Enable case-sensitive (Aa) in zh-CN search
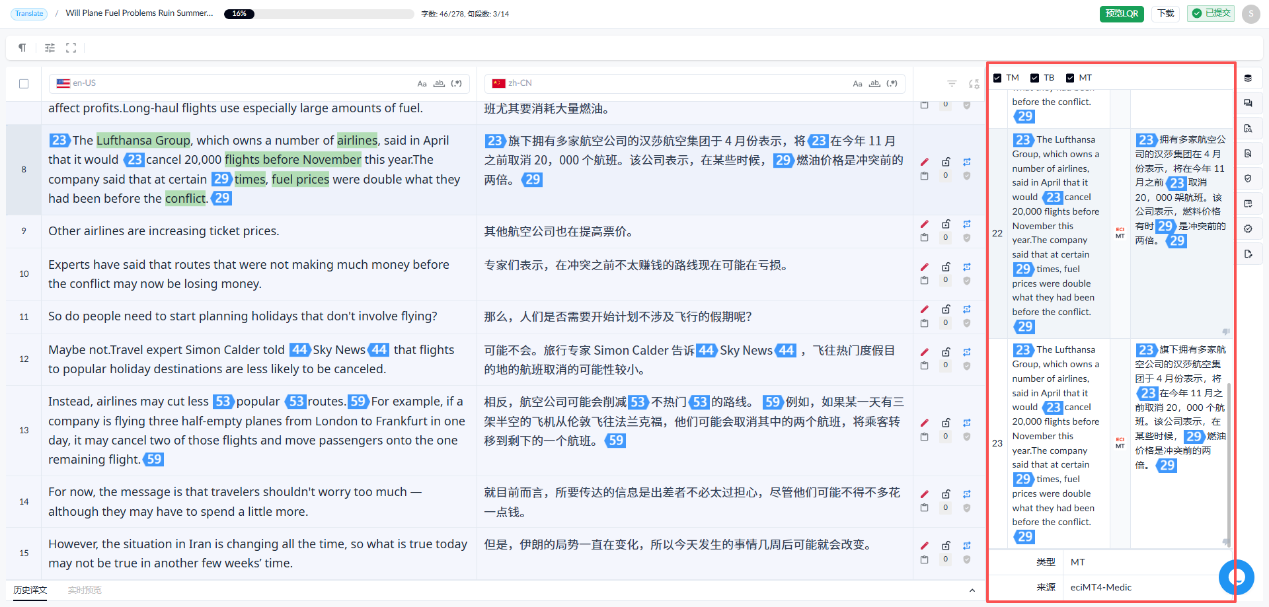 pyautogui.click(x=857, y=84)
